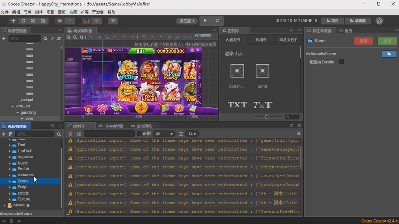The image size is (399, 224).
Task: Collapse all nodes in hierarchy panel
Action: pyautogui.click(x=52, y=39)
